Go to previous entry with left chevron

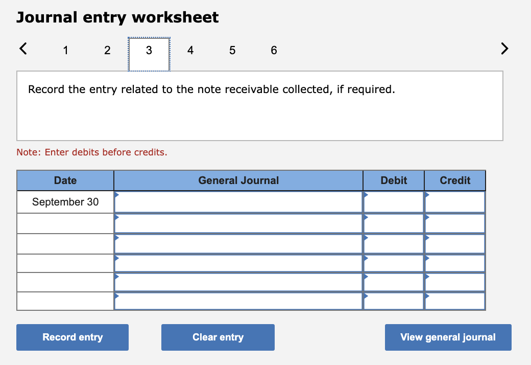(23, 49)
